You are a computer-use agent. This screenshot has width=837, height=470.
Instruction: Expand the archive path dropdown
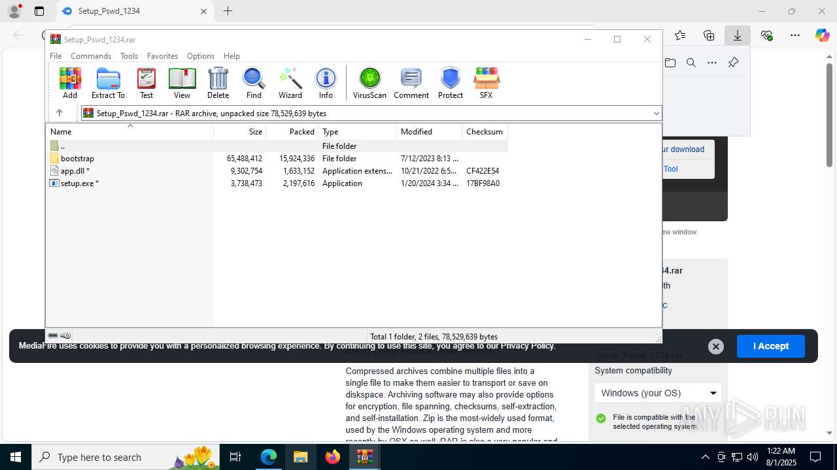pos(656,114)
